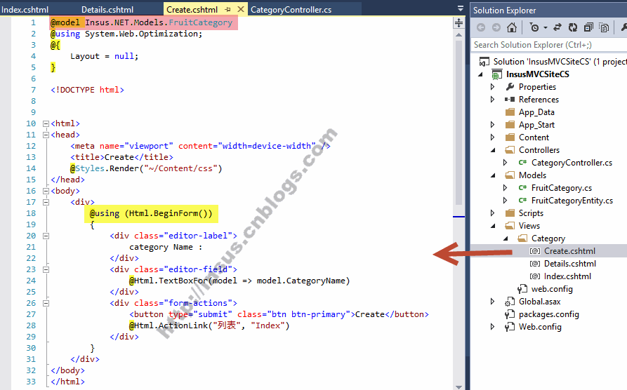Expand the App_Start folder arrow
This screenshot has width=627, height=390.
(x=493, y=125)
